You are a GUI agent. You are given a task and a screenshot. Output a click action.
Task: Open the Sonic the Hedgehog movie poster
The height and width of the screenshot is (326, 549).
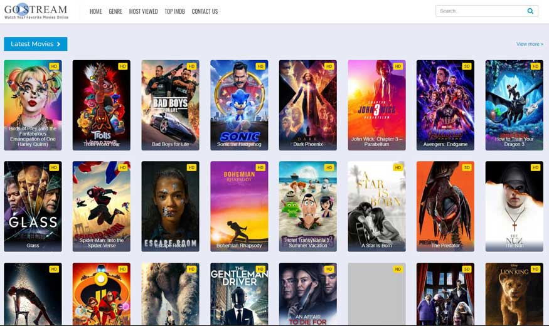pyautogui.click(x=239, y=105)
